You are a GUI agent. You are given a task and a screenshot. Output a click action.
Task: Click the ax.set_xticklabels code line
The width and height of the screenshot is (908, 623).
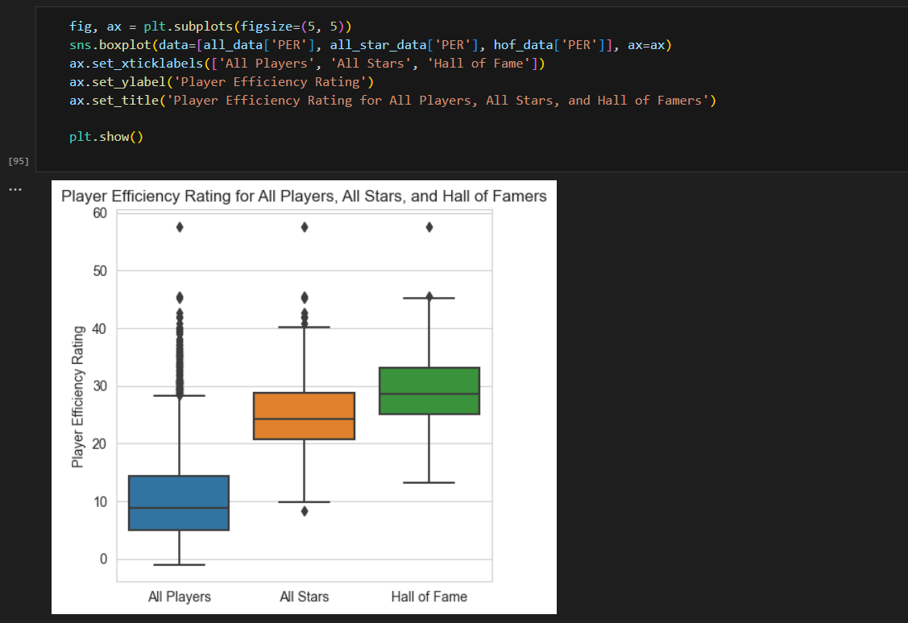pos(307,64)
